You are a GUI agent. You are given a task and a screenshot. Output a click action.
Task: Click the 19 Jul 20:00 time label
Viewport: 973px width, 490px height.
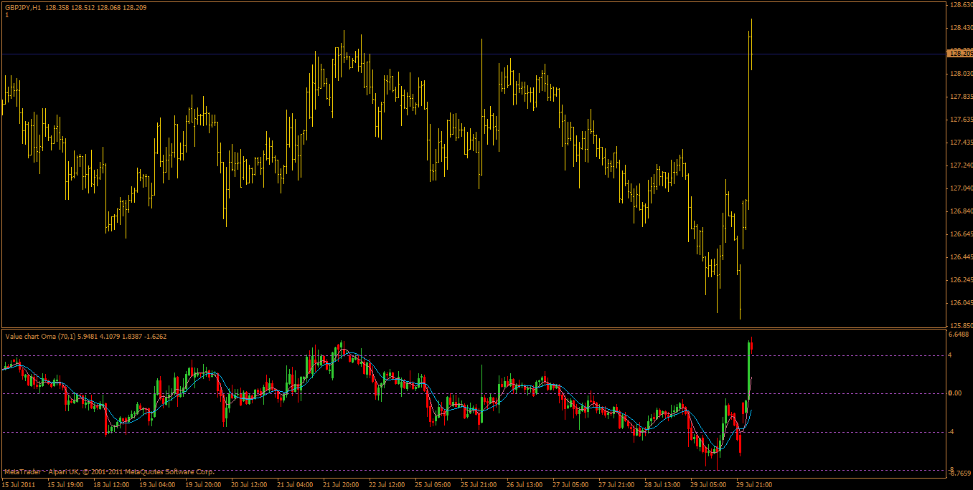point(204,485)
